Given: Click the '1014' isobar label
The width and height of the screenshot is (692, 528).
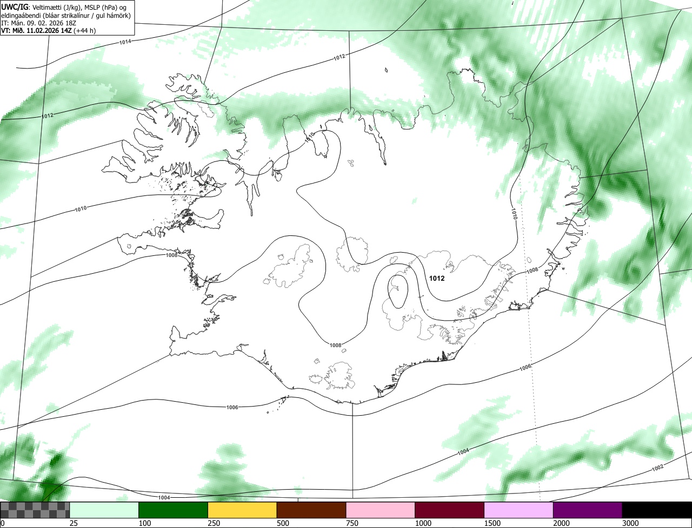Looking at the screenshot, I should coord(125,42).
